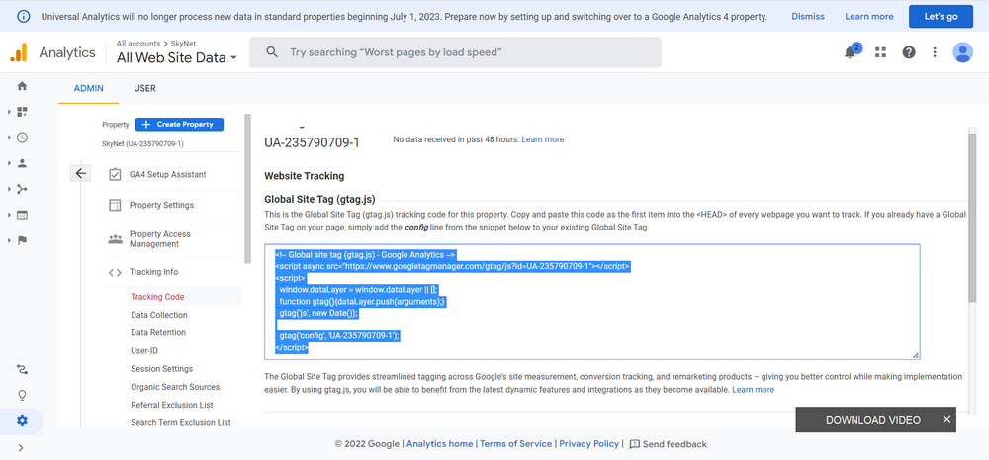The height and width of the screenshot is (460, 989).
Task: Click Learn more beside No data received
Action: click(542, 139)
